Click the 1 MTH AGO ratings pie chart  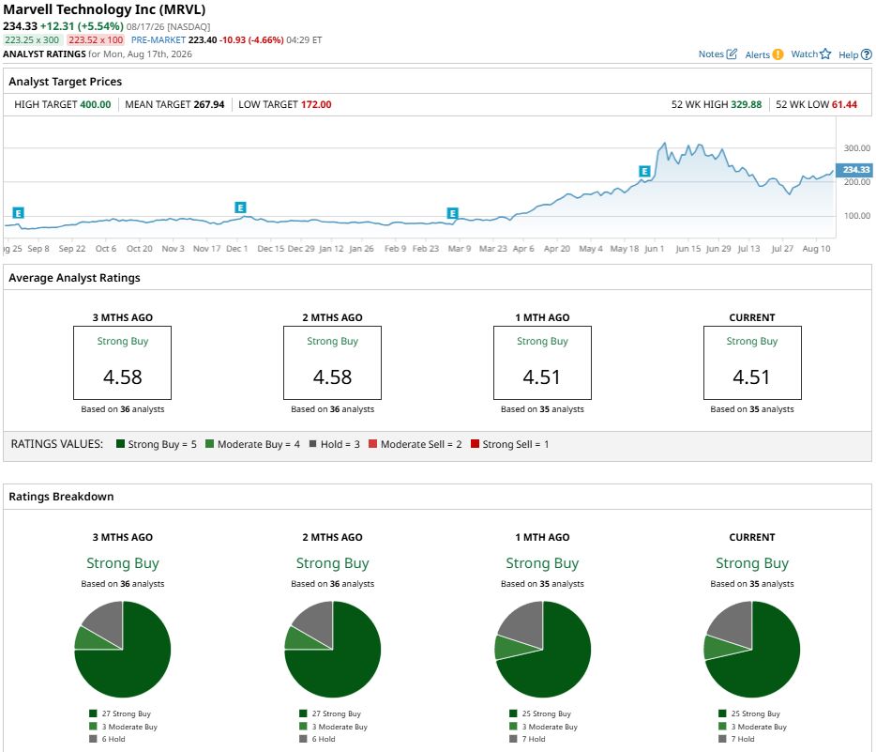(542, 649)
